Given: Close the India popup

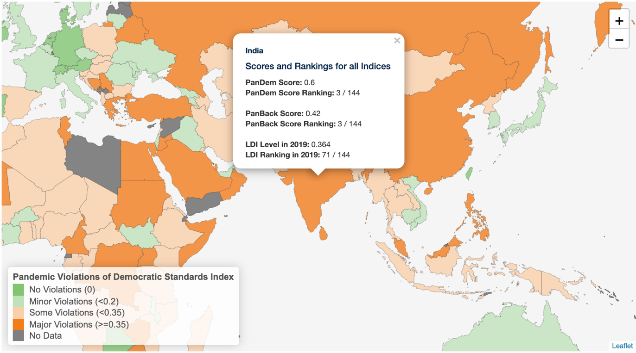Looking at the screenshot, I should click(397, 41).
